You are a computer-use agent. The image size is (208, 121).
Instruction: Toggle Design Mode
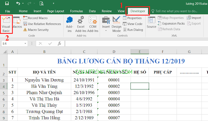116,24
